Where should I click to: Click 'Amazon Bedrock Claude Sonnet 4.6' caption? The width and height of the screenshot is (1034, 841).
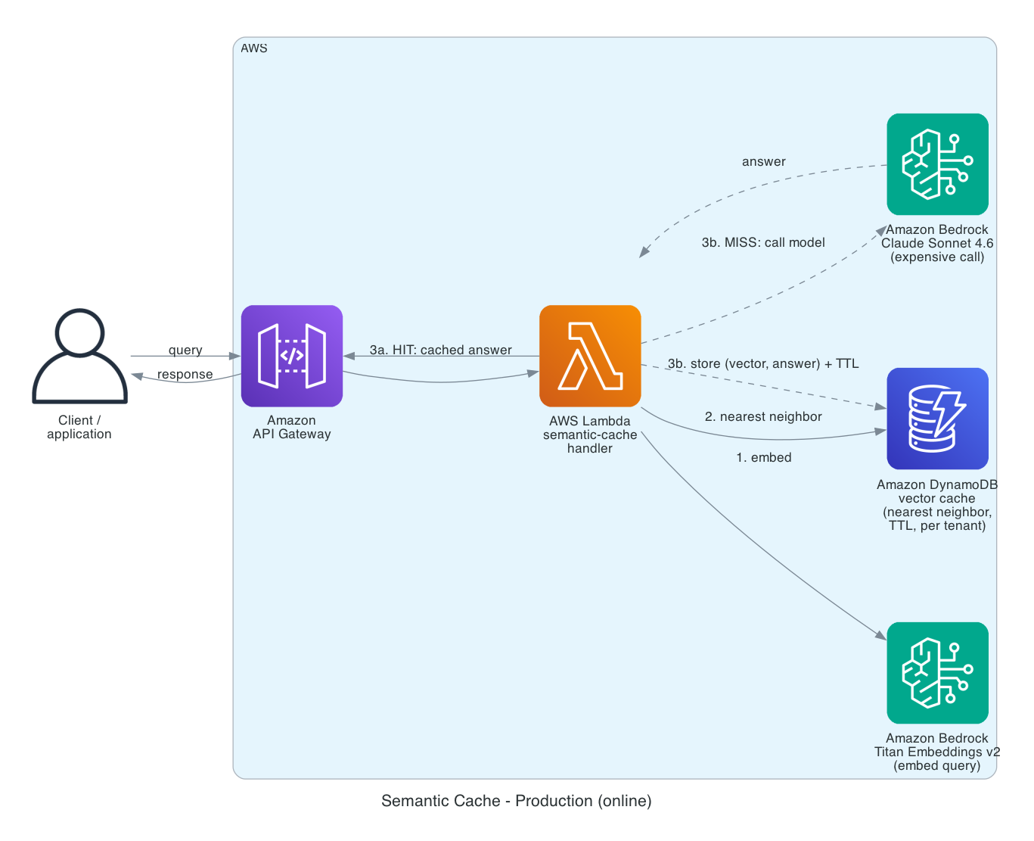(937, 243)
